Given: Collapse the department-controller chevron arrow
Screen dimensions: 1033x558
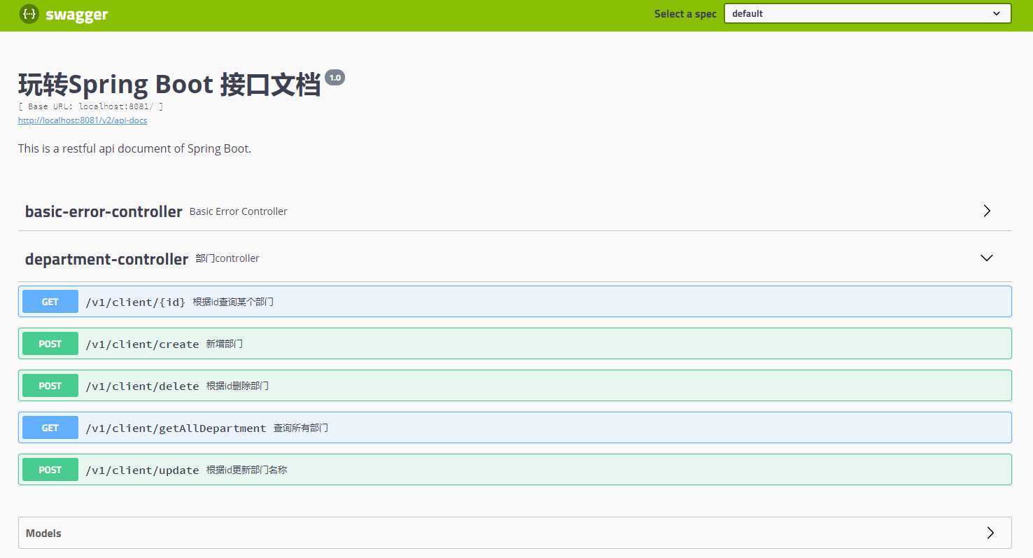Looking at the screenshot, I should 987,258.
